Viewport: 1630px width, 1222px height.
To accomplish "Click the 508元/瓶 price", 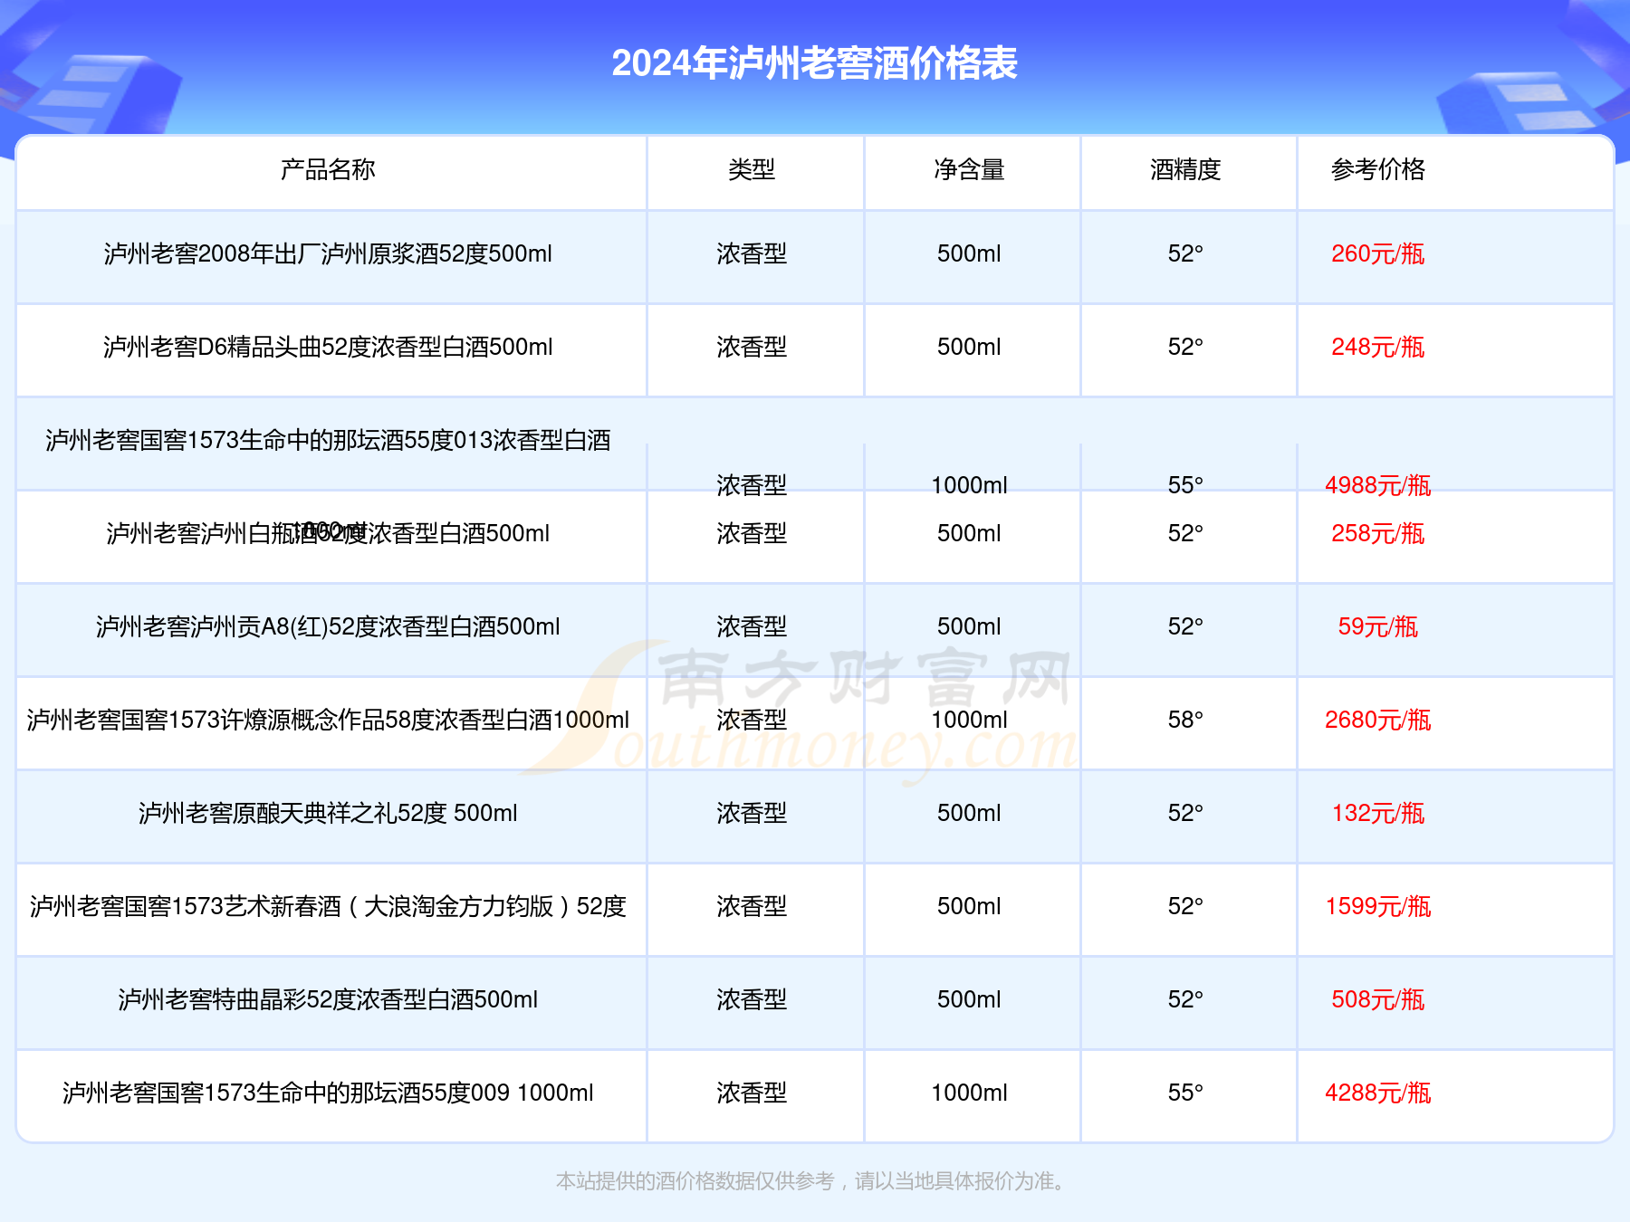I will click(1377, 999).
